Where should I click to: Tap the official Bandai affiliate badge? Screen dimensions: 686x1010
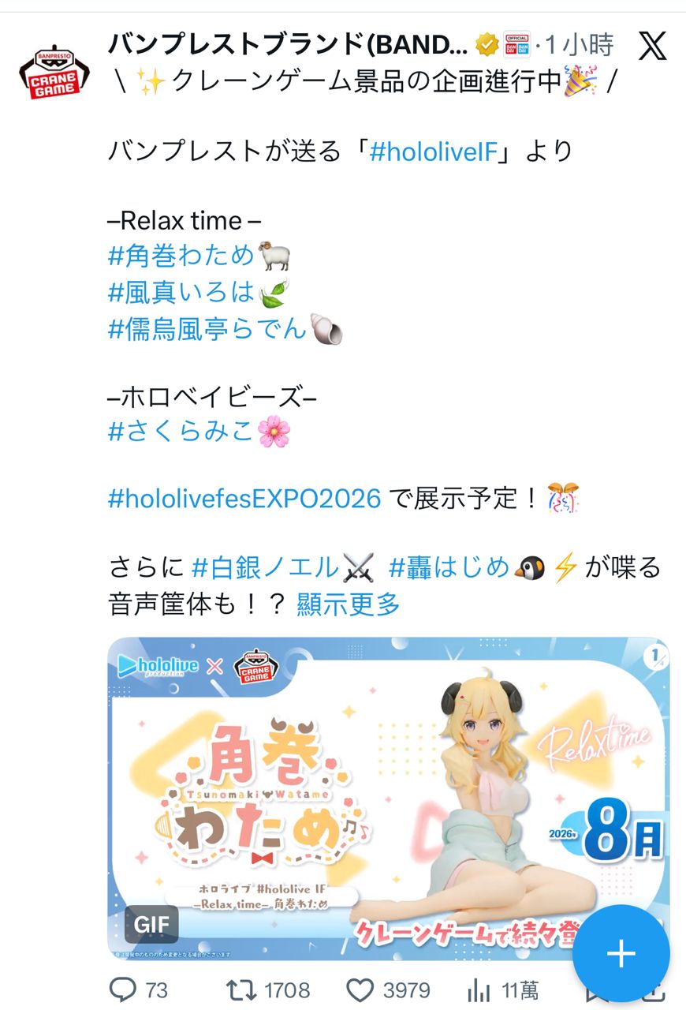(517, 46)
